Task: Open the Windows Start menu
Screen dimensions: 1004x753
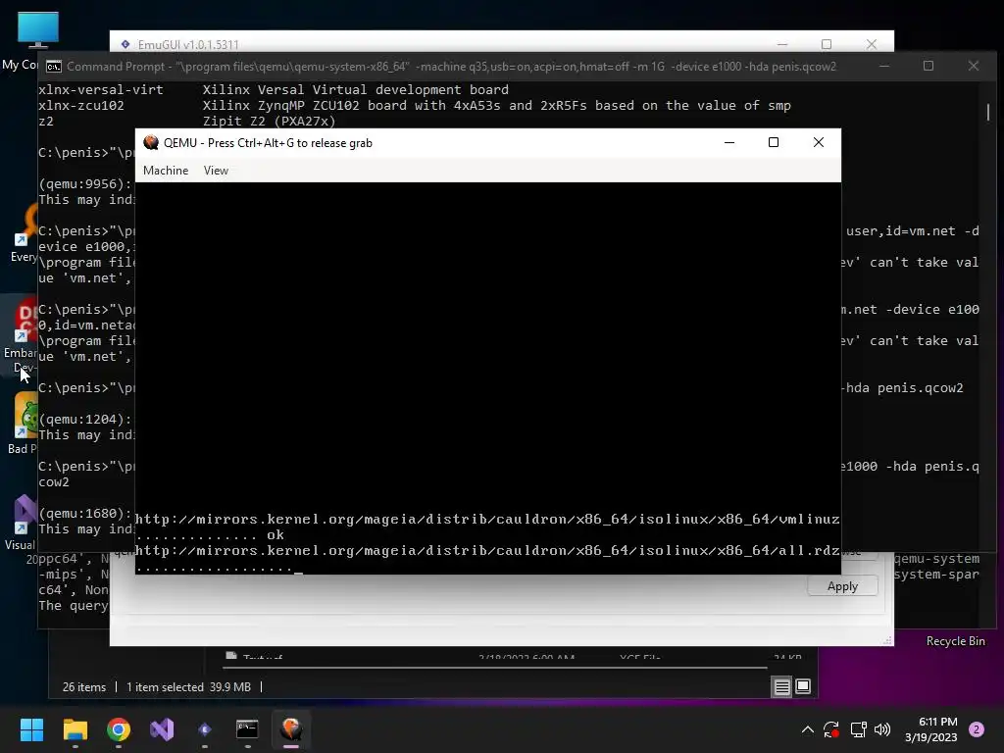Action: 31,729
